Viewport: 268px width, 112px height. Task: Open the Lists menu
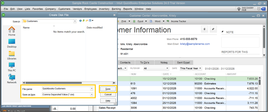point(27,9)
